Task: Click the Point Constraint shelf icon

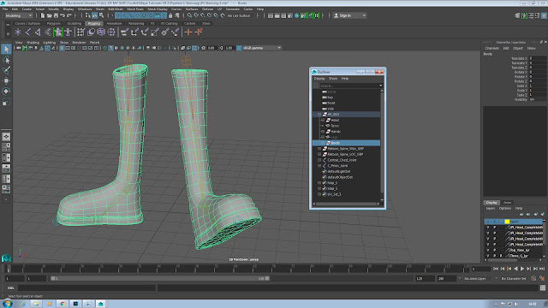Action: click(x=134, y=33)
